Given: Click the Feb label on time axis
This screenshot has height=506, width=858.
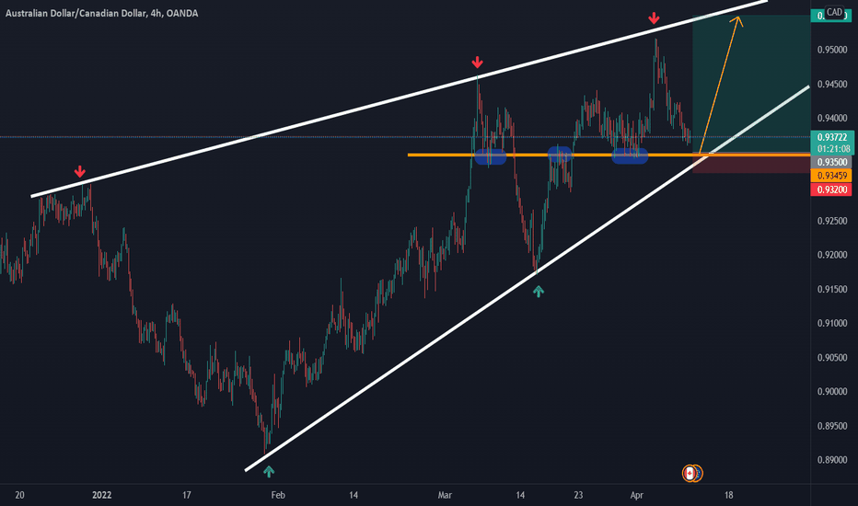Looking at the screenshot, I should [278, 495].
